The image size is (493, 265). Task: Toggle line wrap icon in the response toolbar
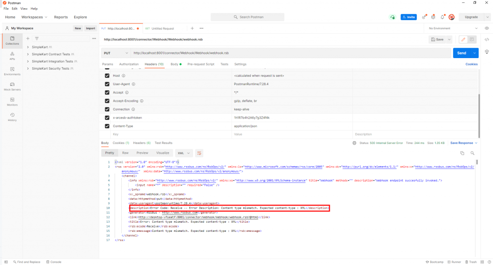pos(199,153)
